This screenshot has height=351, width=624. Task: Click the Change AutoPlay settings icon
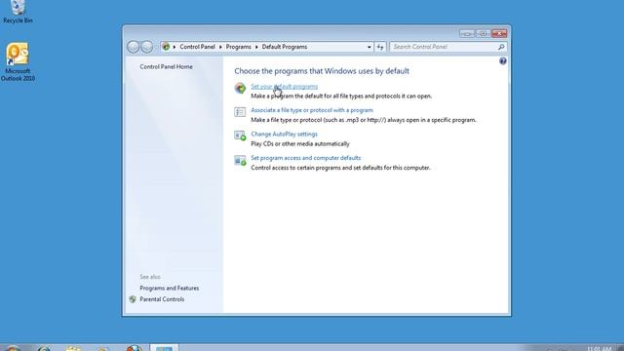(x=240, y=136)
